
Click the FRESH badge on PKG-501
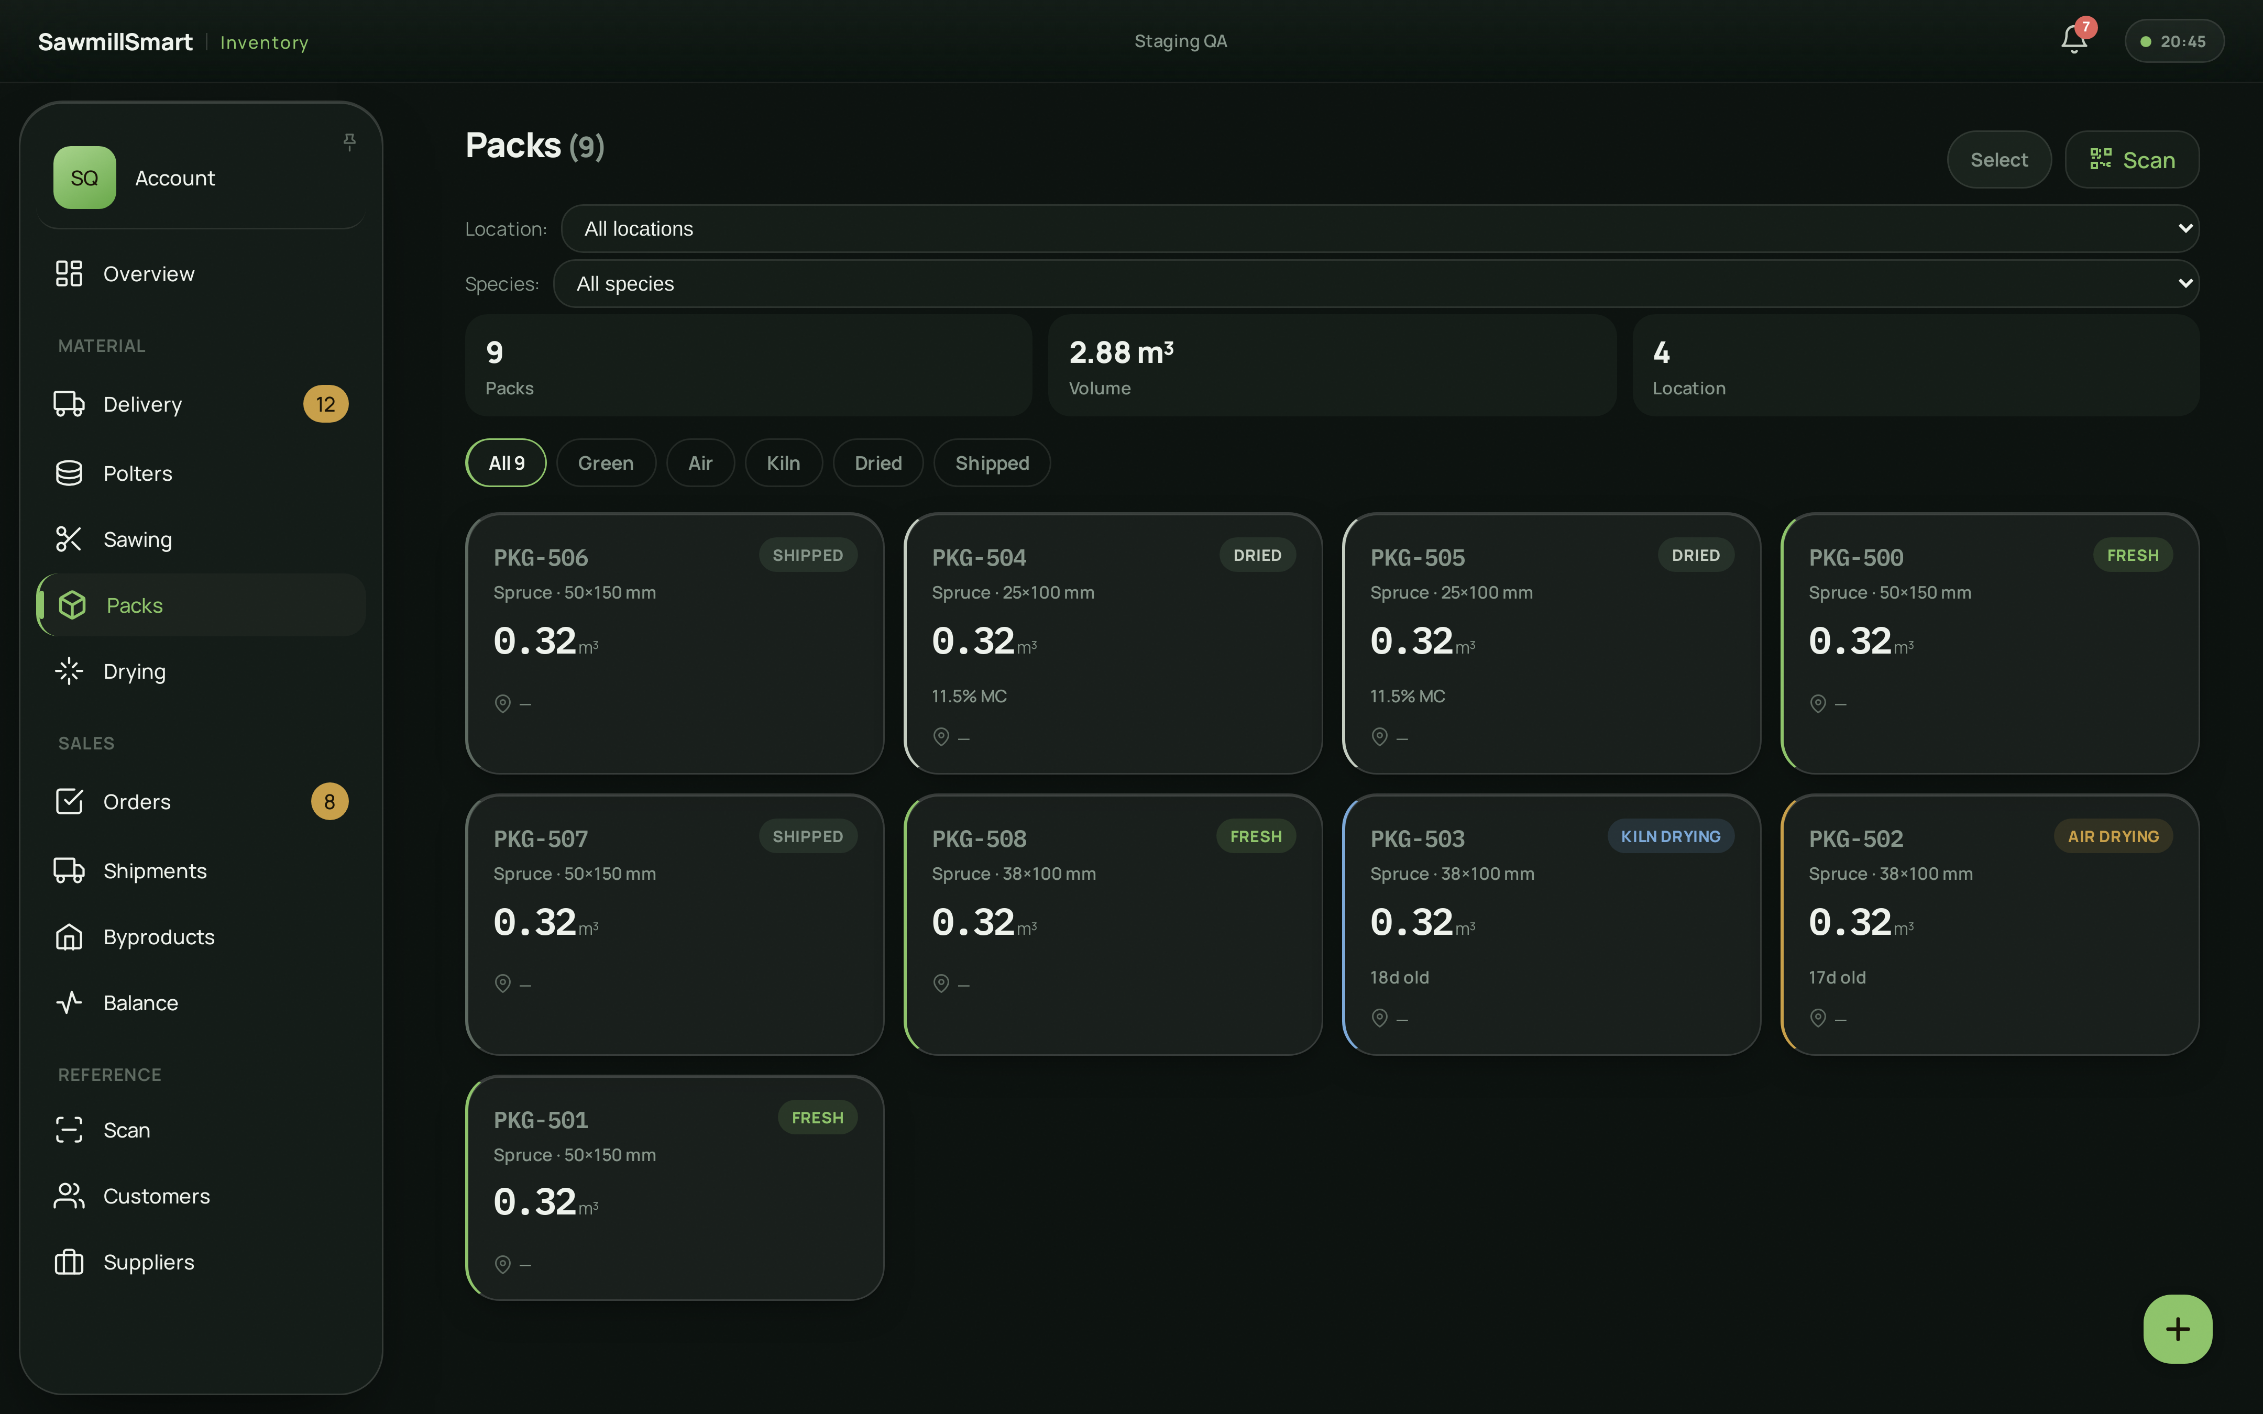click(x=817, y=1118)
